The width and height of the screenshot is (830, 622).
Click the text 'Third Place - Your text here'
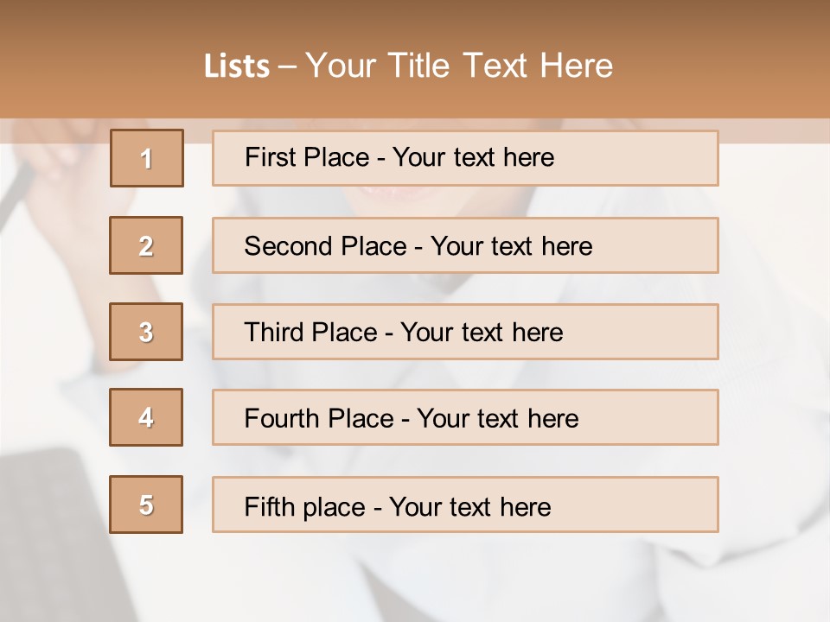[404, 332]
